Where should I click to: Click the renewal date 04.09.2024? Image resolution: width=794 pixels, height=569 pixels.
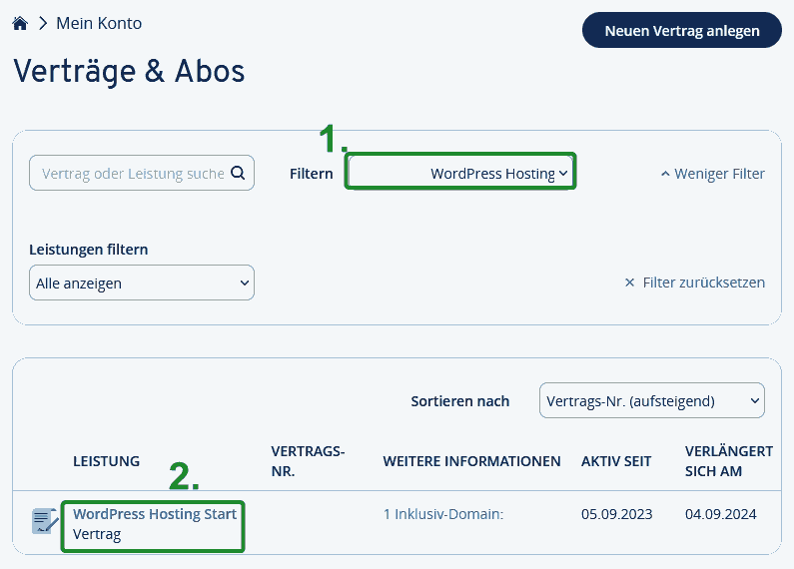[x=720, y=515]
